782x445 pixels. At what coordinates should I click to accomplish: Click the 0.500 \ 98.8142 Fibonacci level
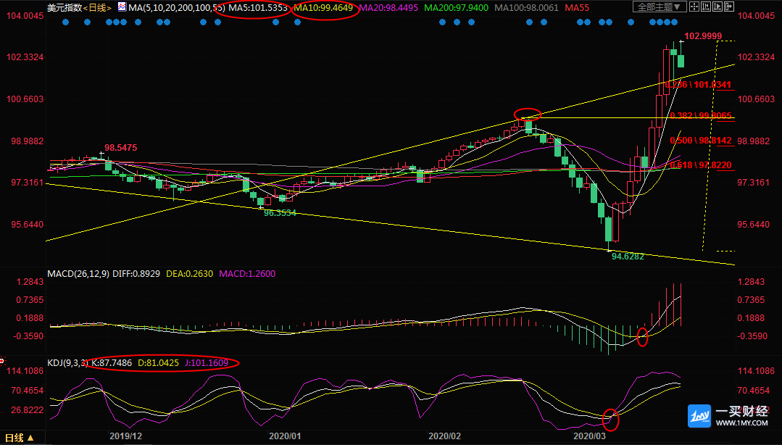[701, 141]
